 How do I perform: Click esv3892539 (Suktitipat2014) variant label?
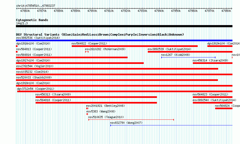point(169,49)
